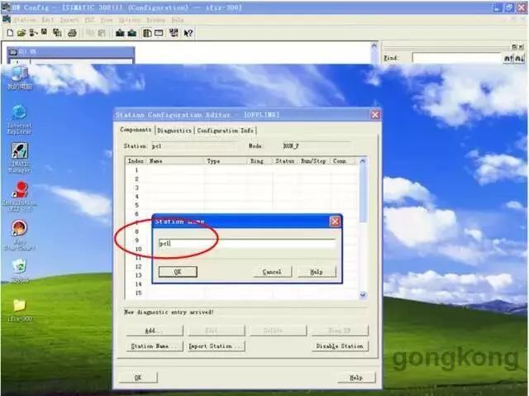Switch to the Configuration Info tab
The image size is (529, 396).
point(226,131)
